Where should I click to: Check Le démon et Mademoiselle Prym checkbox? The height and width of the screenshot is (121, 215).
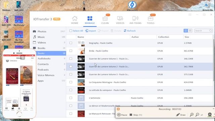click(x=71, y=106)
